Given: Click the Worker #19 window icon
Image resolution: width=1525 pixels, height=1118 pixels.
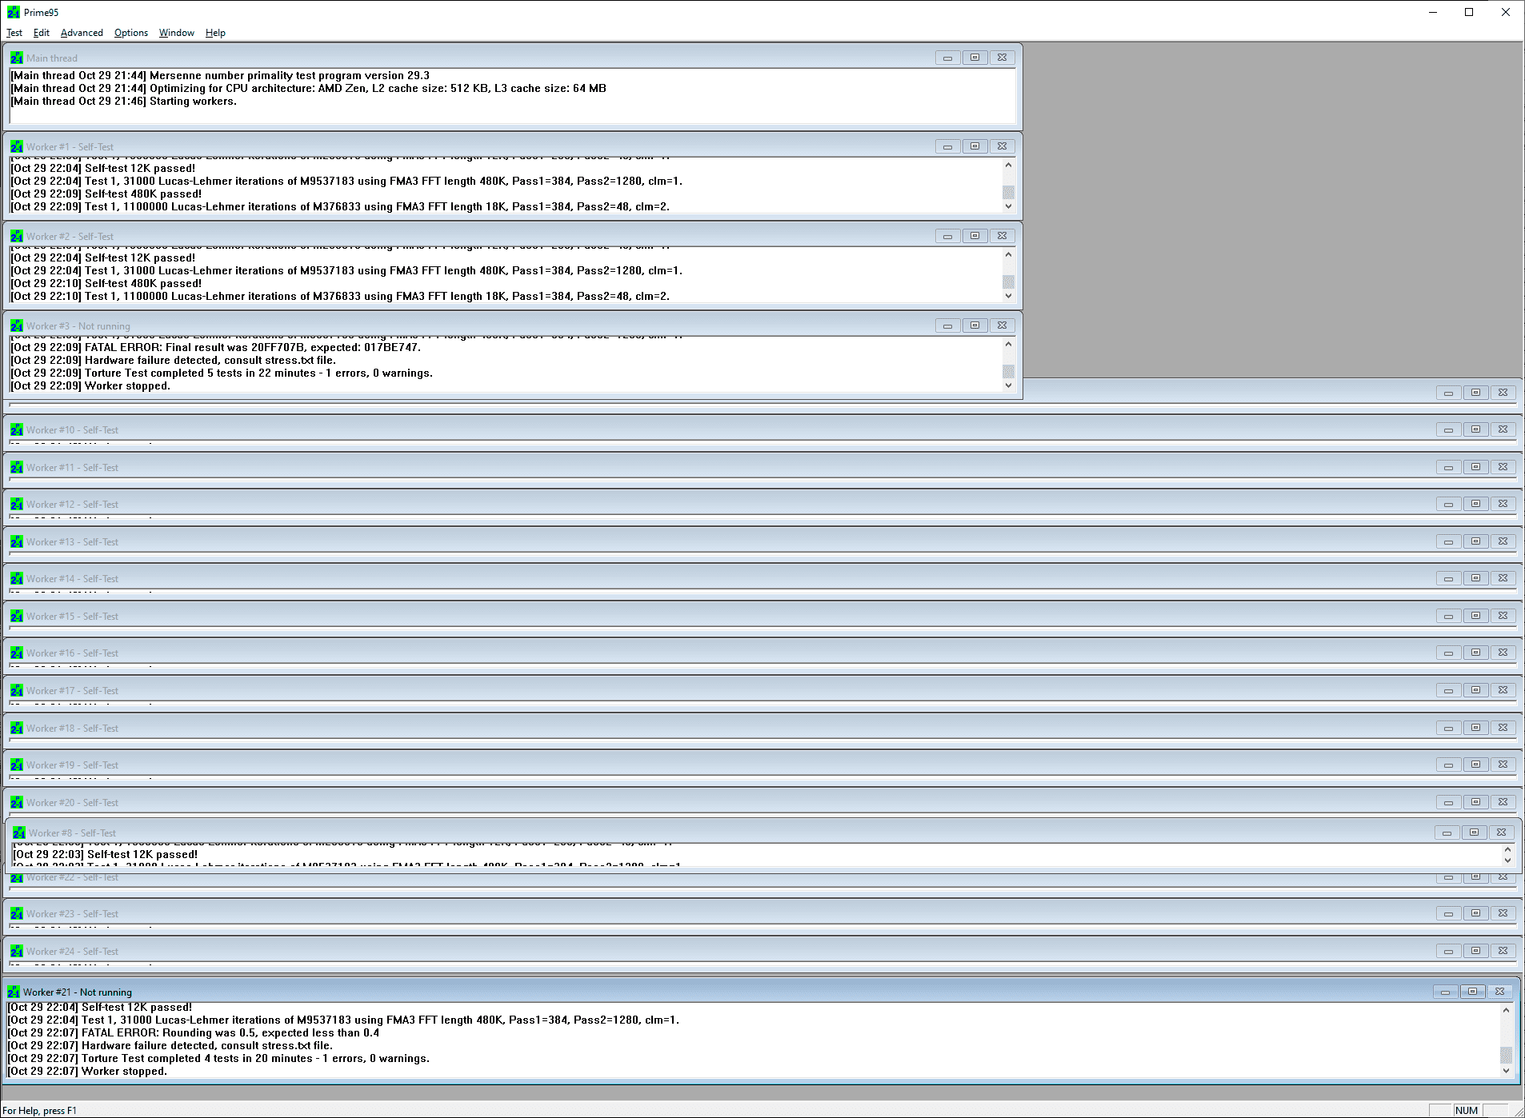Looking at the screenshot, I should (x=17, y=765).
